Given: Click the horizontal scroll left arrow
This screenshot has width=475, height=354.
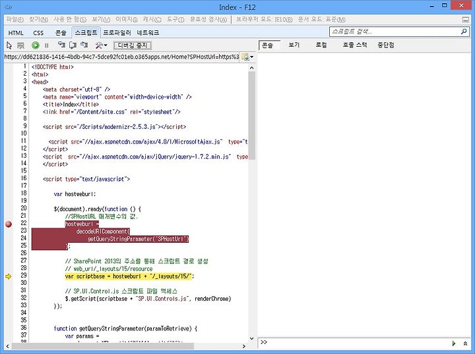Looking at the screenshot, I should tap(7, 346).
